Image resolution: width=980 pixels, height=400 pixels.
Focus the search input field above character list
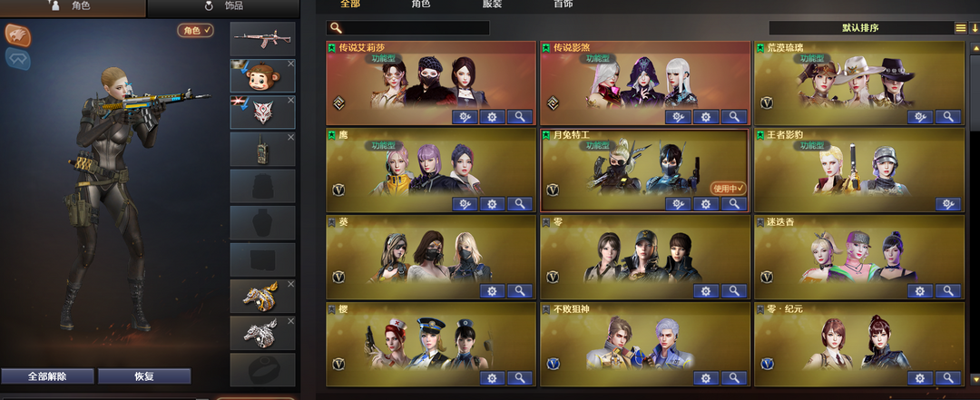pos(407,28)
